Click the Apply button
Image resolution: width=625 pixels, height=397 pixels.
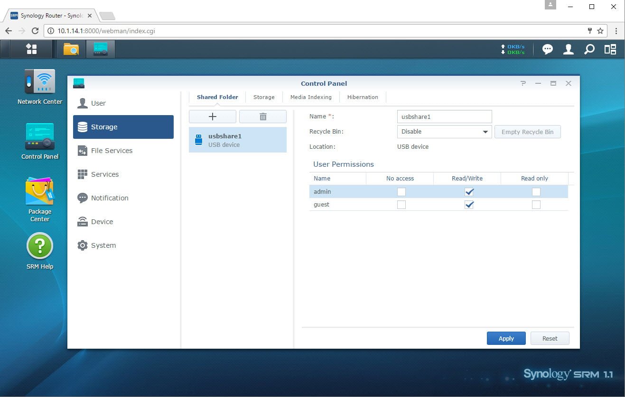pyautogui.click(x=506, y=338)
